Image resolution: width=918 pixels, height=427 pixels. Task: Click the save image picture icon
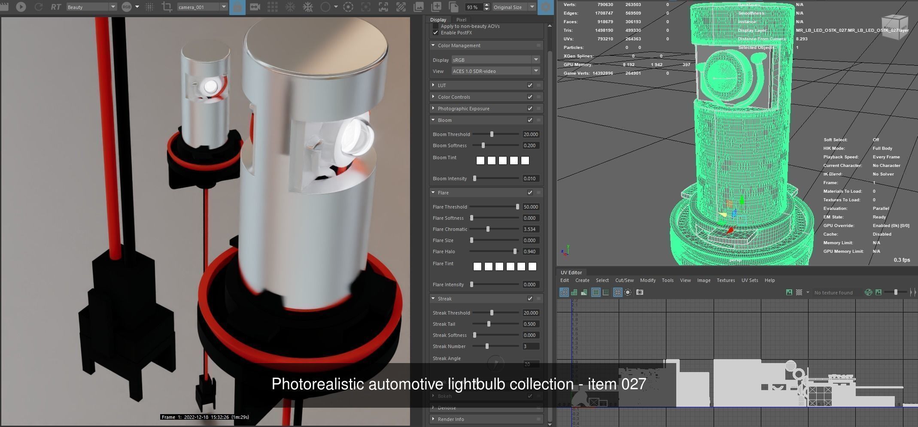coord(418,7)
